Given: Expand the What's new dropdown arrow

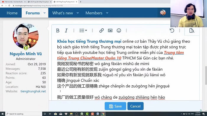Looking at the screenshot, I should (78, 13).
